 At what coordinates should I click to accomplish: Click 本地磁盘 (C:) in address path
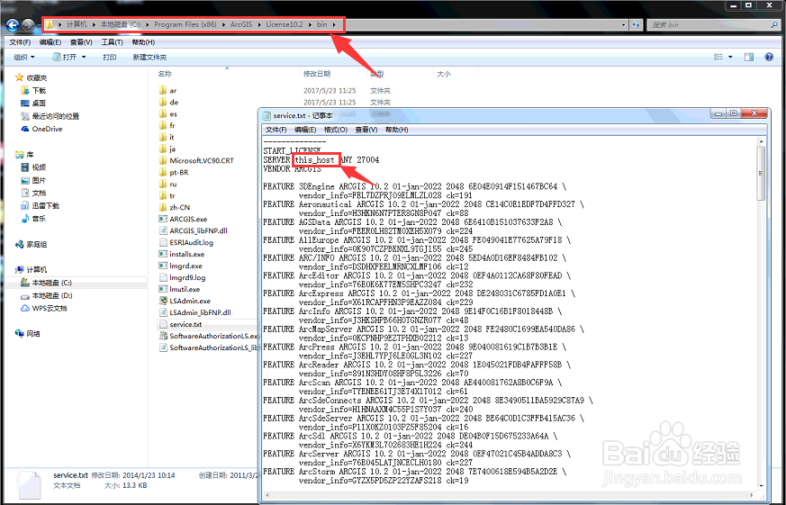pos(121,24)
